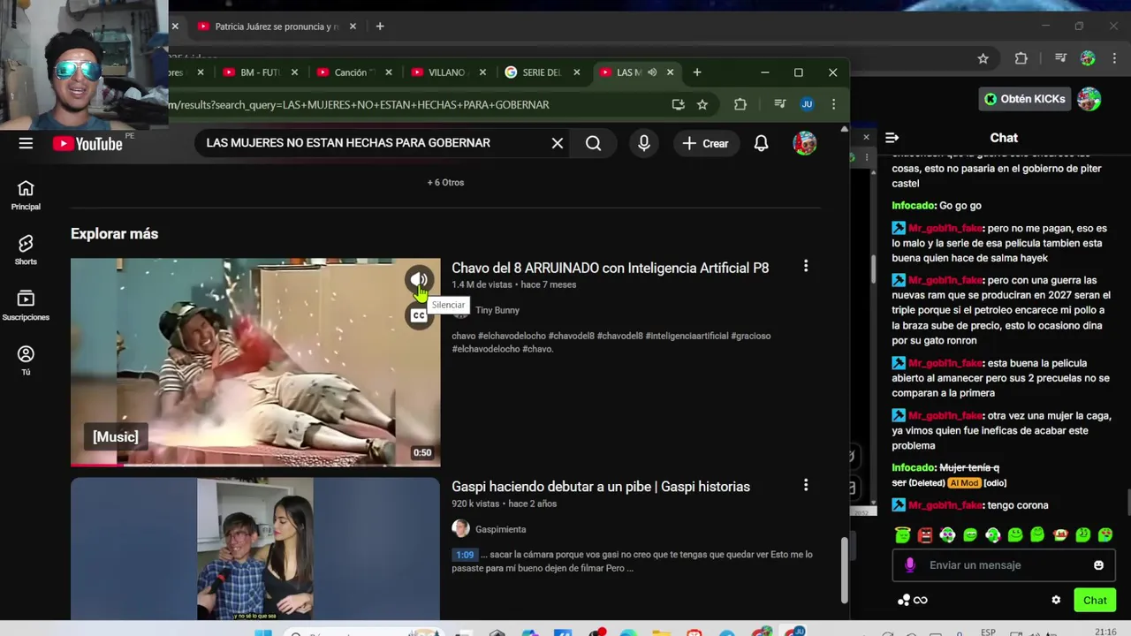Expand the '+ 6 Otros' link
Viewport: 1131px width, 636px height.
pos(445,182)
